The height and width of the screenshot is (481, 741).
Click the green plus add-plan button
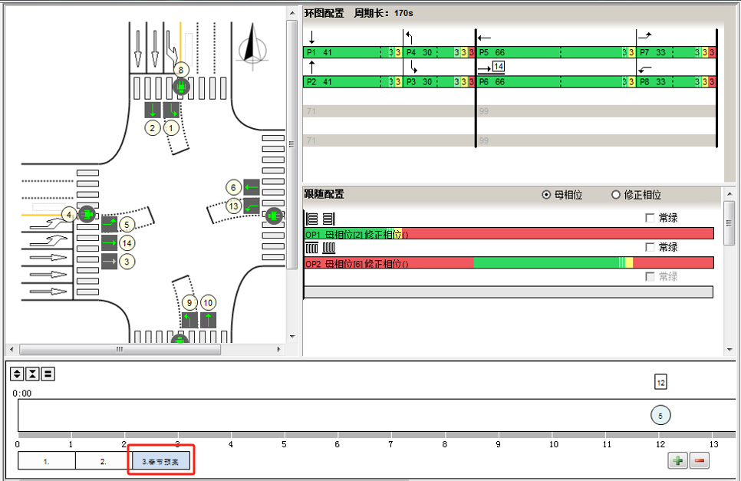click(x=677, y=461)
